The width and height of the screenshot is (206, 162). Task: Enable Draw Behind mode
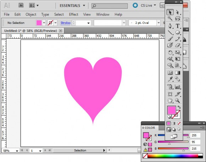pos(174,129)
